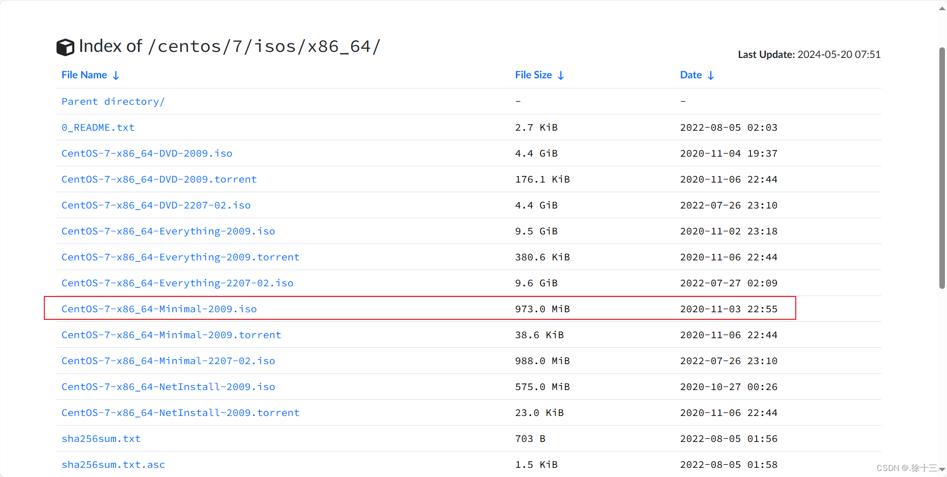
Task: Click the date 2020-11-04 19:37
Action: 729,153
